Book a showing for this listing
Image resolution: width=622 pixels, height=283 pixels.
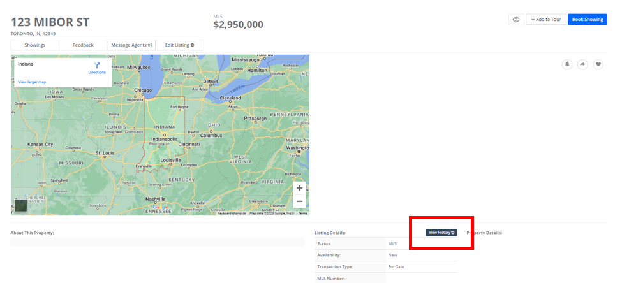[x=588, y=19]
